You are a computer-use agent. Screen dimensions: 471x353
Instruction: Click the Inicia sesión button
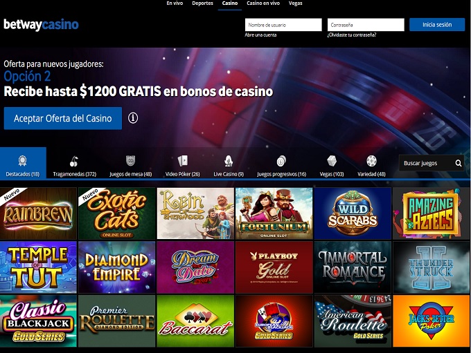pyautogui.click(x=437, y=25)
